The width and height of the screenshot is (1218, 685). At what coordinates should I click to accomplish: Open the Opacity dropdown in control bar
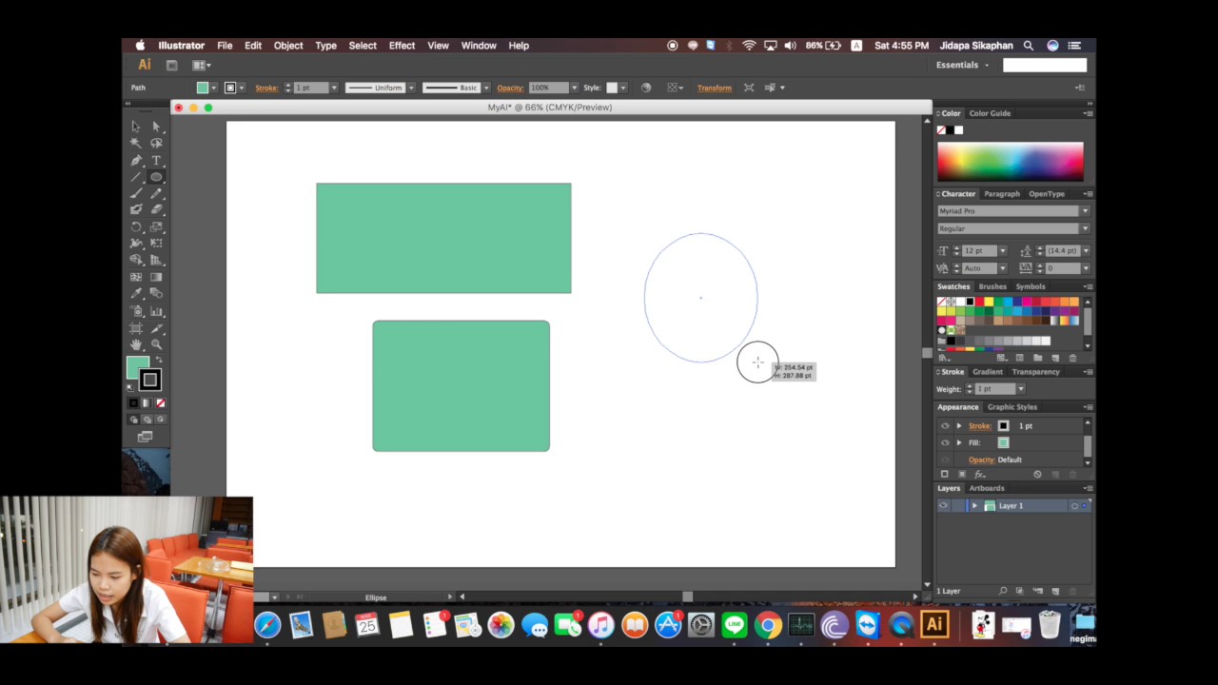point(574,88)
